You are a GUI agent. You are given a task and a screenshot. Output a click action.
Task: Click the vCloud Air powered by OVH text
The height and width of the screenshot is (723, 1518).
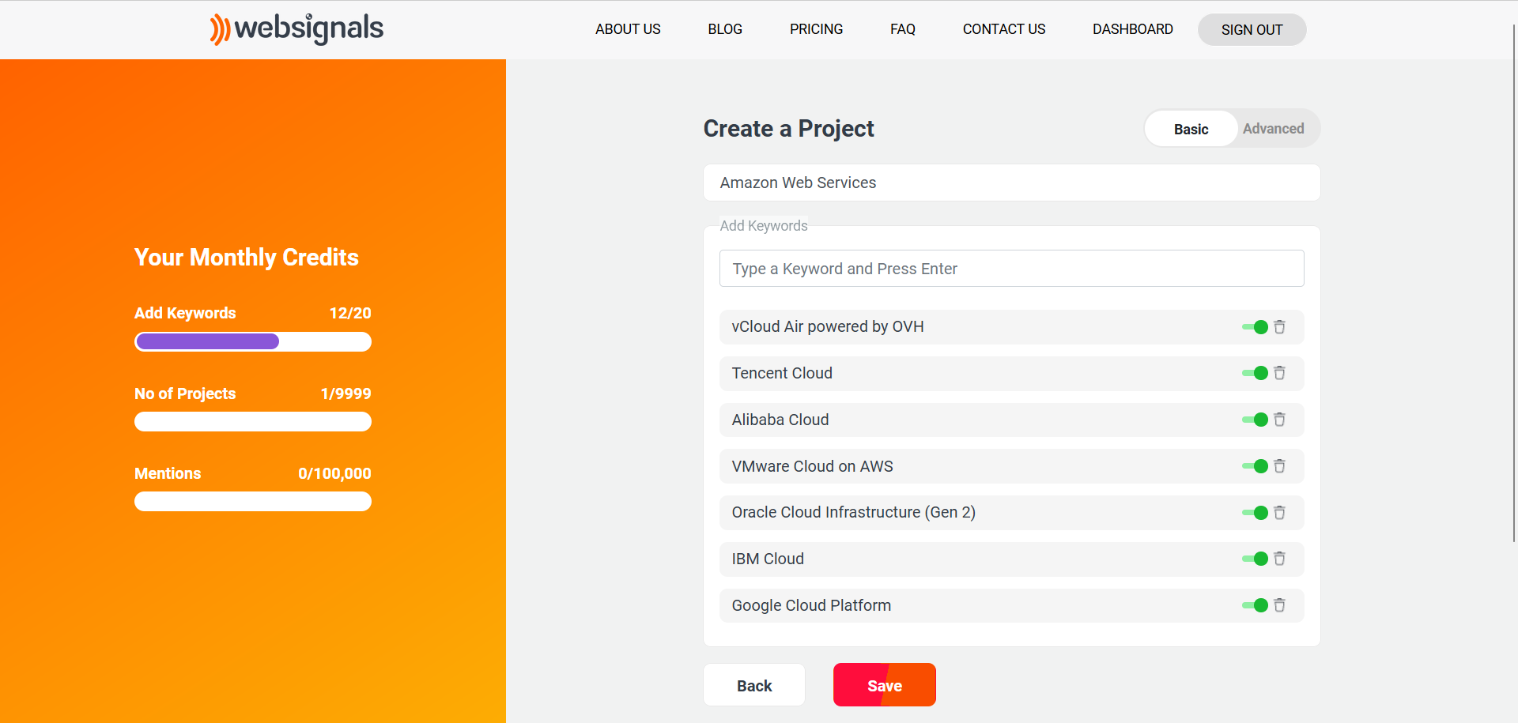click(x=827, y=327)
